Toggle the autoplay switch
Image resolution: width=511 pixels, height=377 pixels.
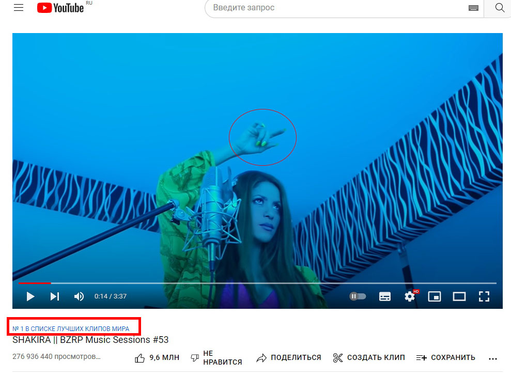click(358, 296)
